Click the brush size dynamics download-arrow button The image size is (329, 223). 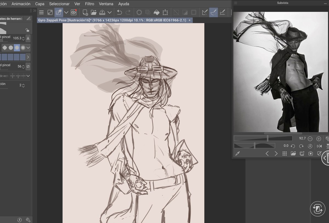(28, 38)
